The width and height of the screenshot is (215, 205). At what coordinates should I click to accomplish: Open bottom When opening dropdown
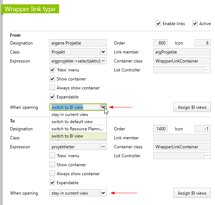[103, 193]
